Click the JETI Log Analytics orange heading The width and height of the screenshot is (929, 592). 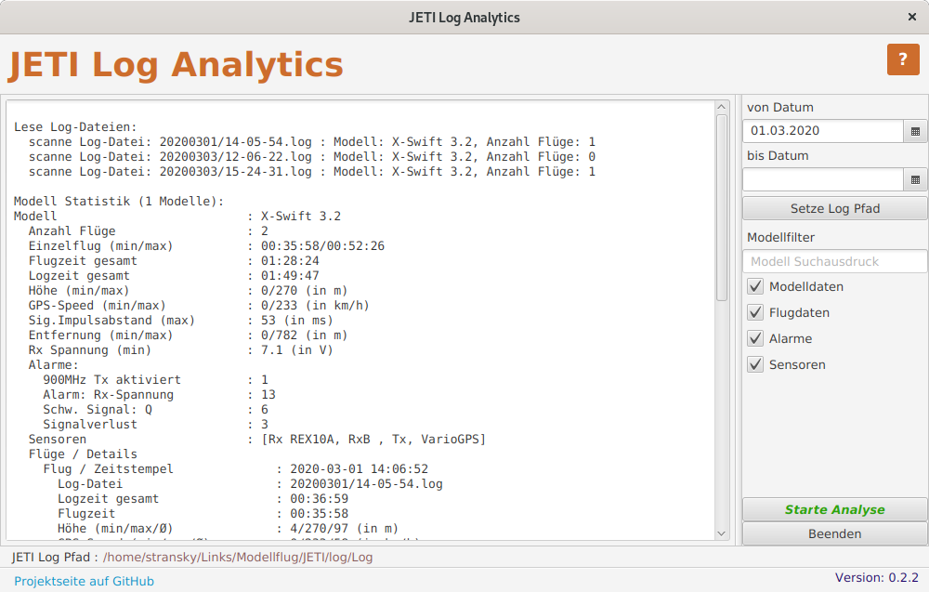click(x=176, y=65)
